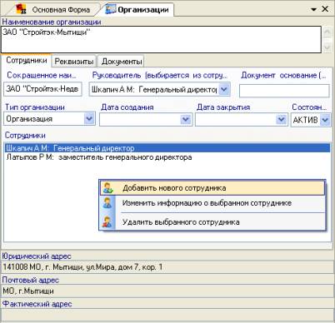Click the Сотрудники list heading label
The width and height of the screenshot is (335, 323).
click(x=25, y=136)
